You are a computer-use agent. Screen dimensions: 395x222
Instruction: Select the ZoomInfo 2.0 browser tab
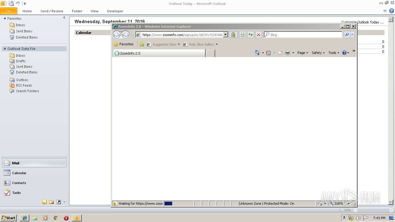pos(159,53)
